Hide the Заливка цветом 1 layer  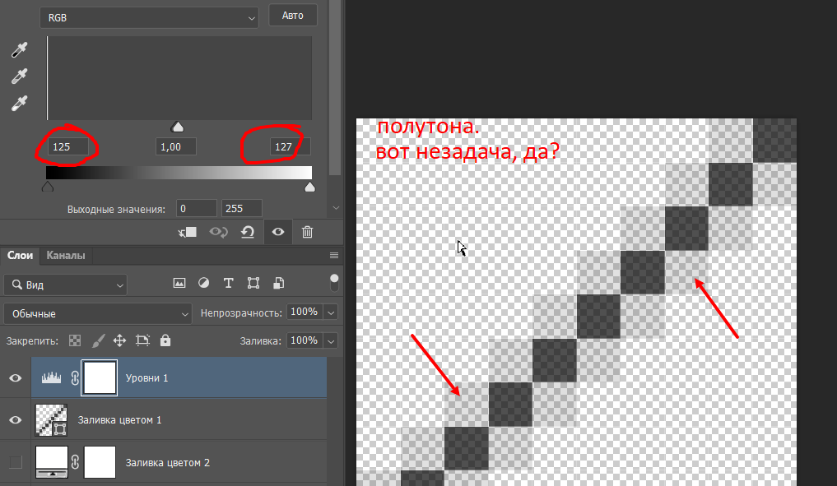(x=16, y=420)
